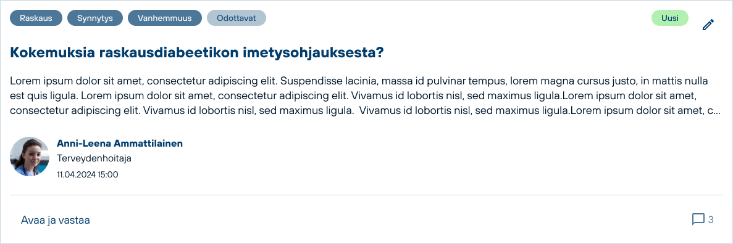733x244 pixels.
Task: Open comments via the speech bubble icon
Action: point(698,219)
